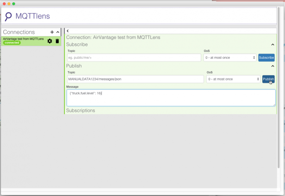This screenshot has width=285, height=196.
Task: Open the Publish QoS dropdown
Action: coord(233,79)
